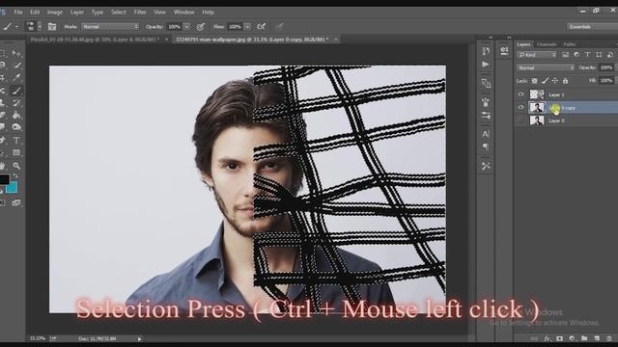Select the Rectangle shape tool

point(16,152)
